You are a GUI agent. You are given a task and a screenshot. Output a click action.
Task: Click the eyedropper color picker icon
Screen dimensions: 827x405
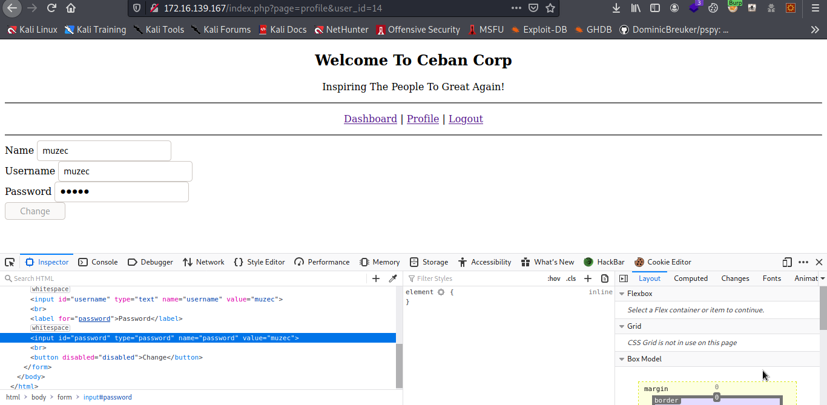393,278
